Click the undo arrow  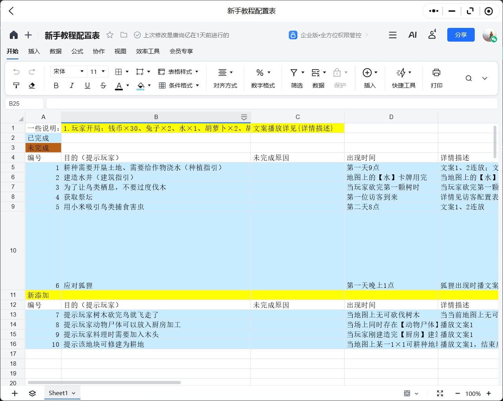pyautogui.click(x=16, y=71)
